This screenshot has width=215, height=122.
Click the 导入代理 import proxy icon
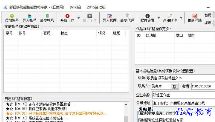click(110, 16)
